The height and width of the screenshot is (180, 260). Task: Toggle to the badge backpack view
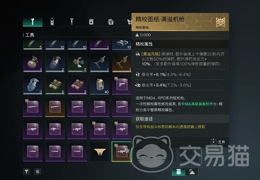click(x=179, y=172)
